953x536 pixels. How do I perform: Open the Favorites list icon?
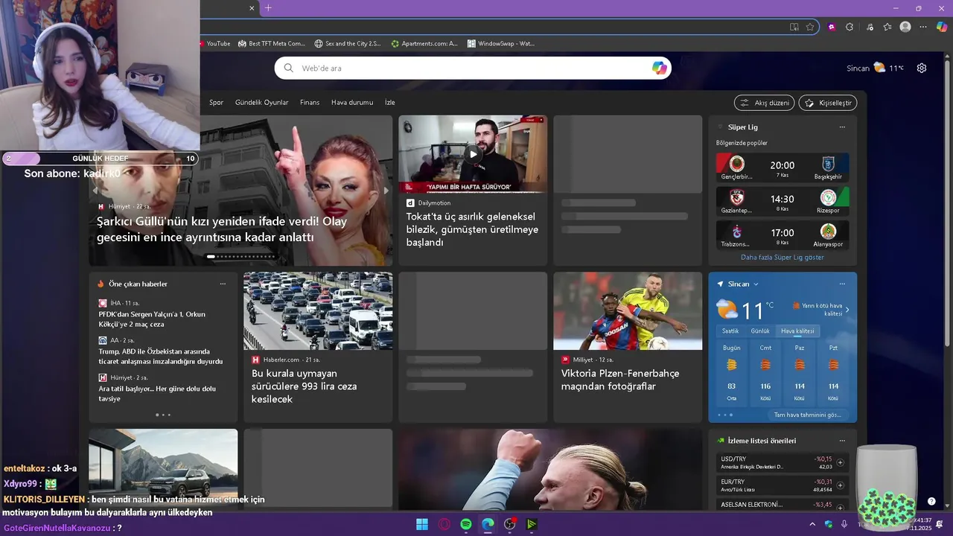point(887,27)
